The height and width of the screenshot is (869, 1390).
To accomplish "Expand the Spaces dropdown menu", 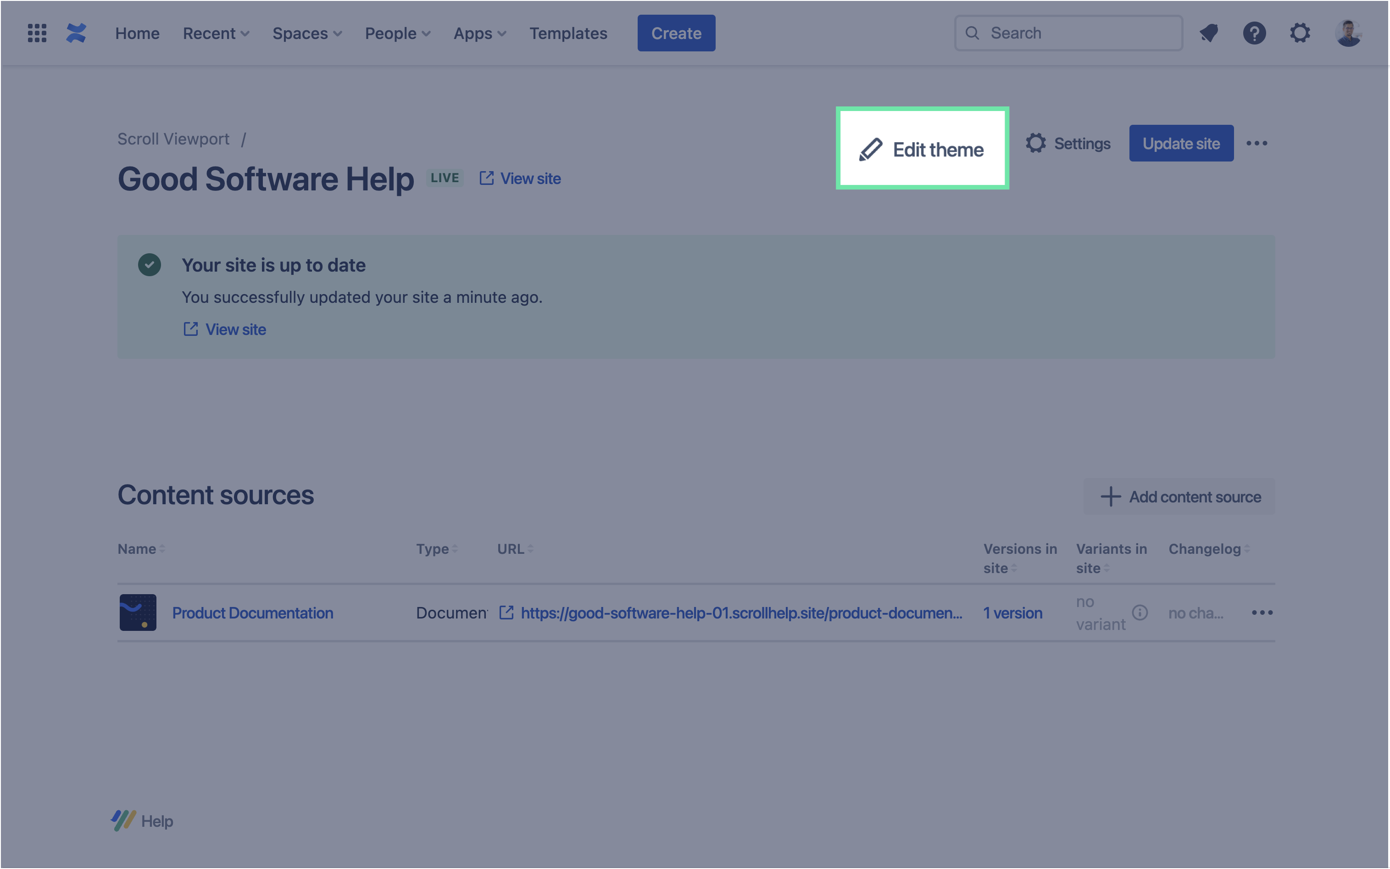I will [307, 33].
